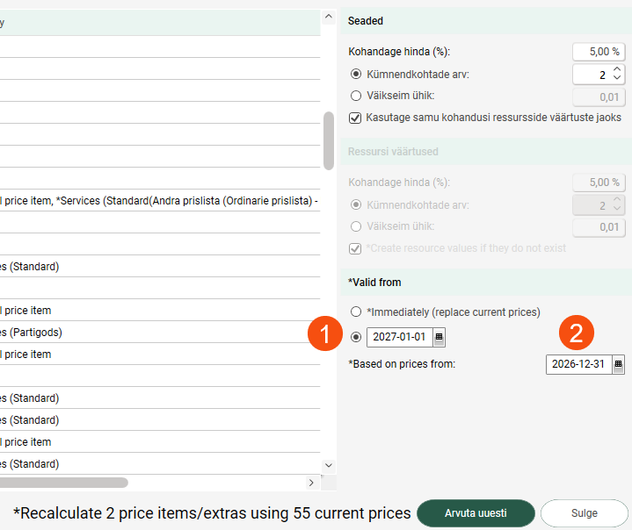
Task: Click the Kohandage hinda percentage field
Action: (x=598, y=52)
